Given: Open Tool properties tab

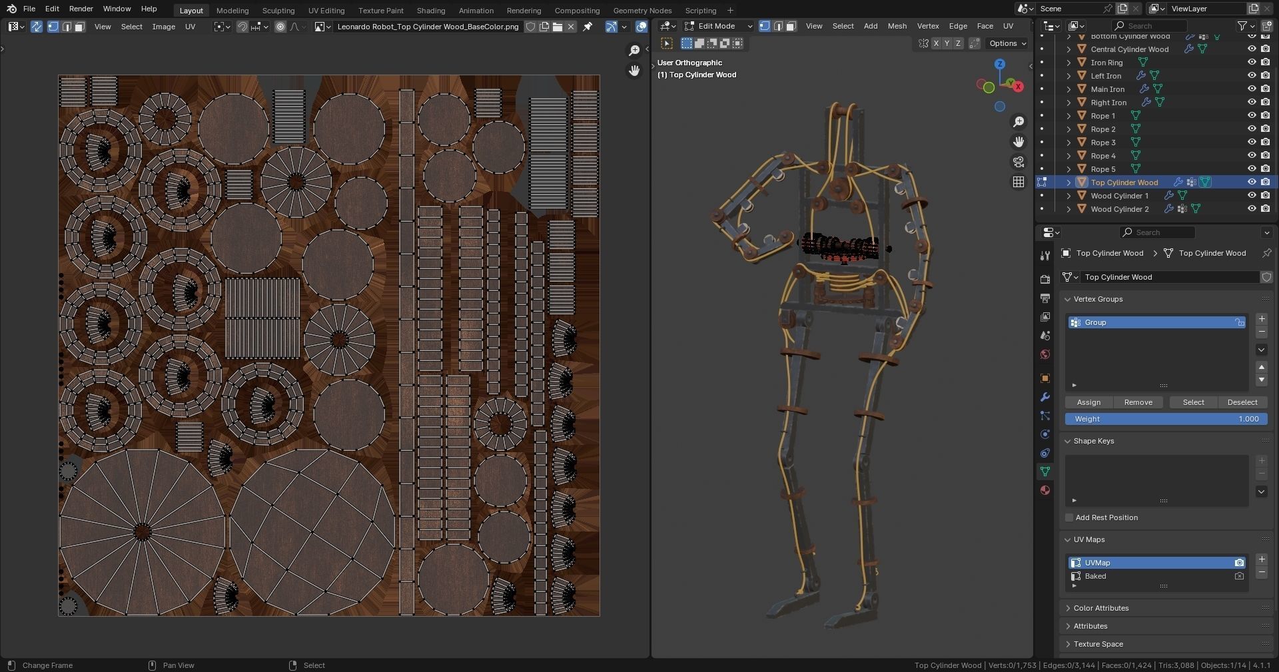Looking at the screenshot, I should pos(1045,256).
